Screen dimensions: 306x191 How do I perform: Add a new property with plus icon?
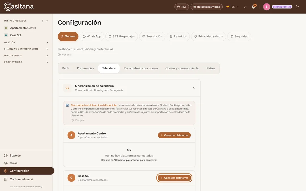(x=42, y=21)
